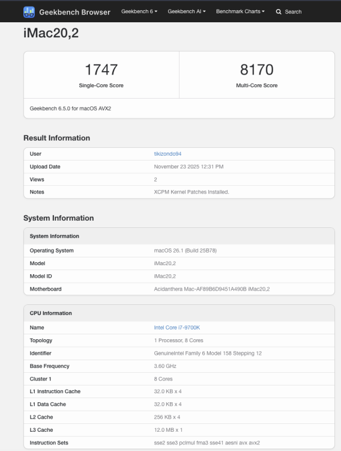Expand the Benchmark Charts dropdown
Image resolution: width=341 pixels, height=451 pixels.
coord(240,11)
